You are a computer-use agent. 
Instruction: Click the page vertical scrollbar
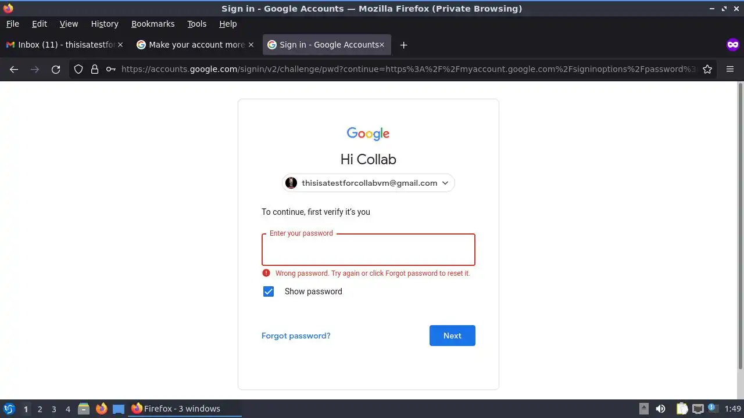tap(740, 225)
